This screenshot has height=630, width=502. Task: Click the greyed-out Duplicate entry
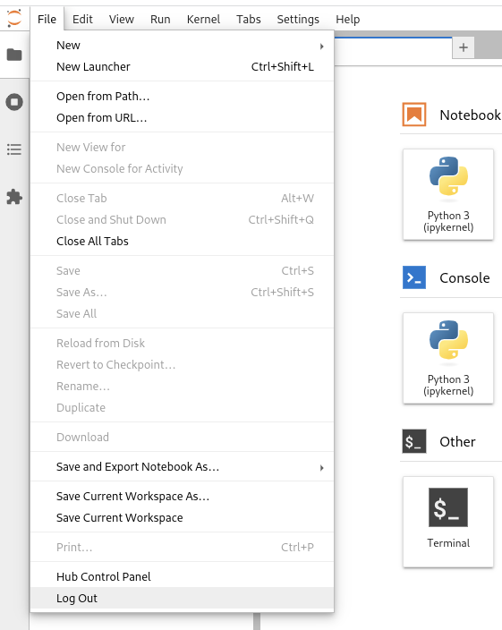pos(182,407)
